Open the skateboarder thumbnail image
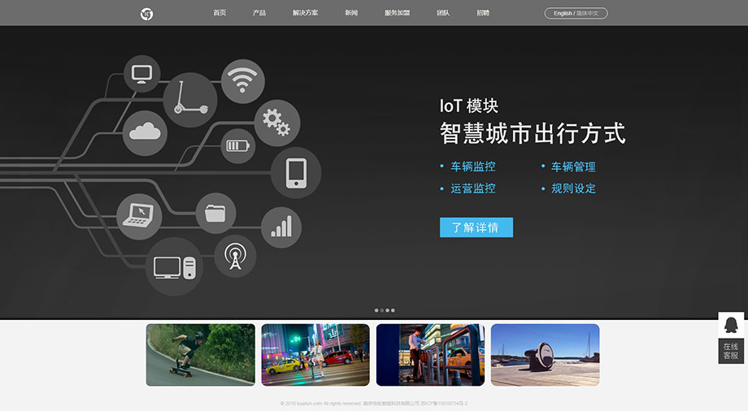748x411 pixels. click(x=200, y=355)
